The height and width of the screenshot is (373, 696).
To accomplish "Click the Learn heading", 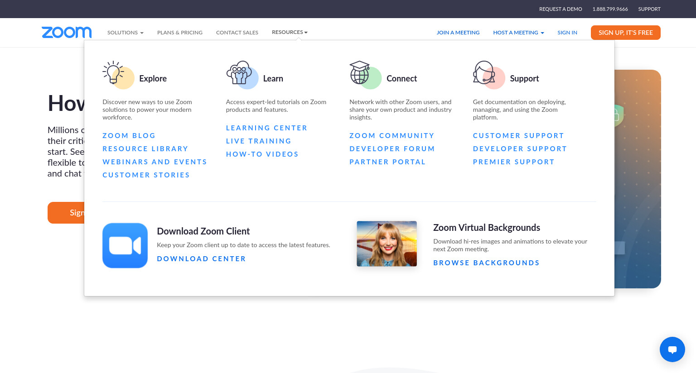I will click(273, 79).
